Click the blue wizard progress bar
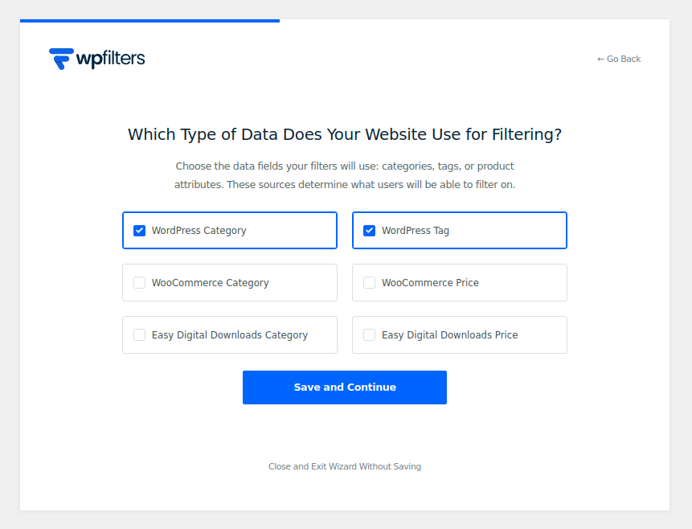This screenshot has height=529, width=692. pyautogui.click(x=149, y=21)
